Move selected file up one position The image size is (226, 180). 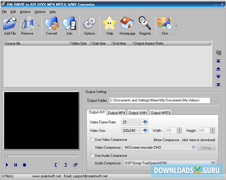[x=218, y=69]
